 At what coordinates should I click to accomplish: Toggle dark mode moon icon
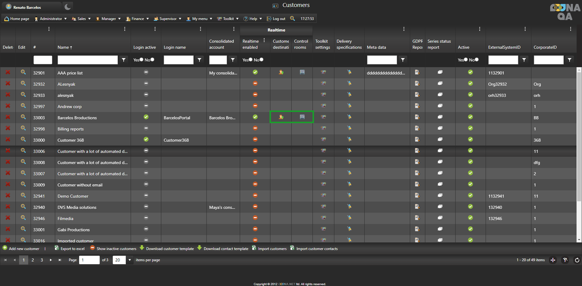point(67,6)
